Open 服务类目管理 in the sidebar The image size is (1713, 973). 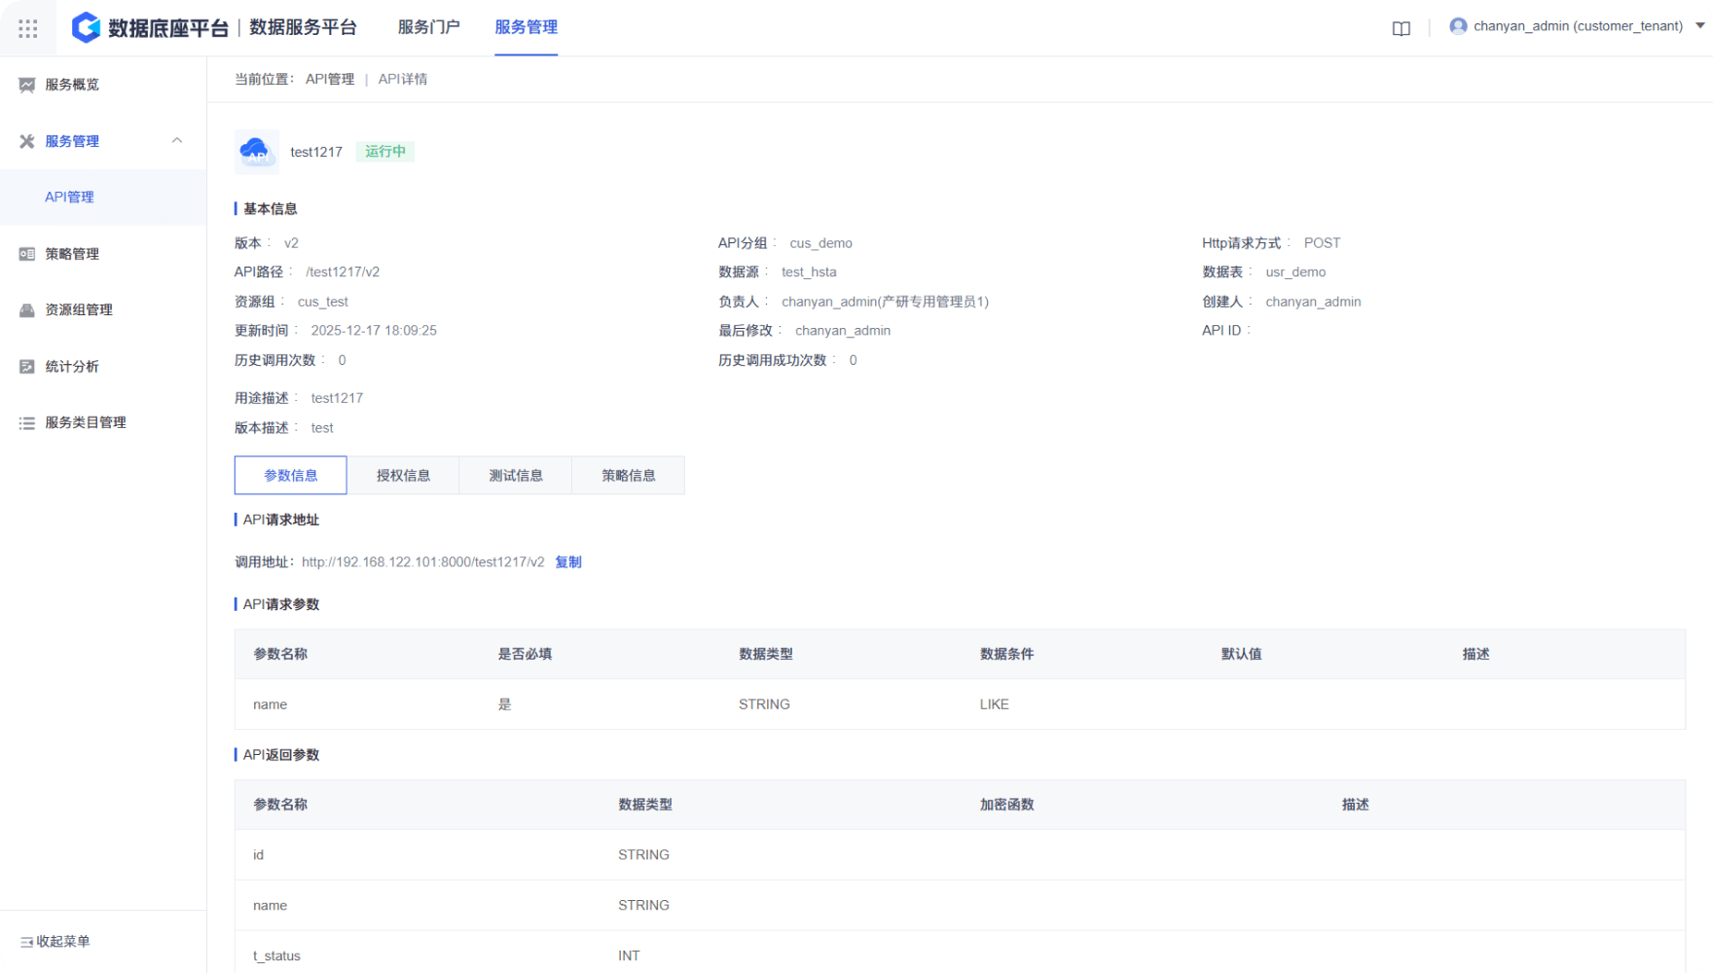85,422
